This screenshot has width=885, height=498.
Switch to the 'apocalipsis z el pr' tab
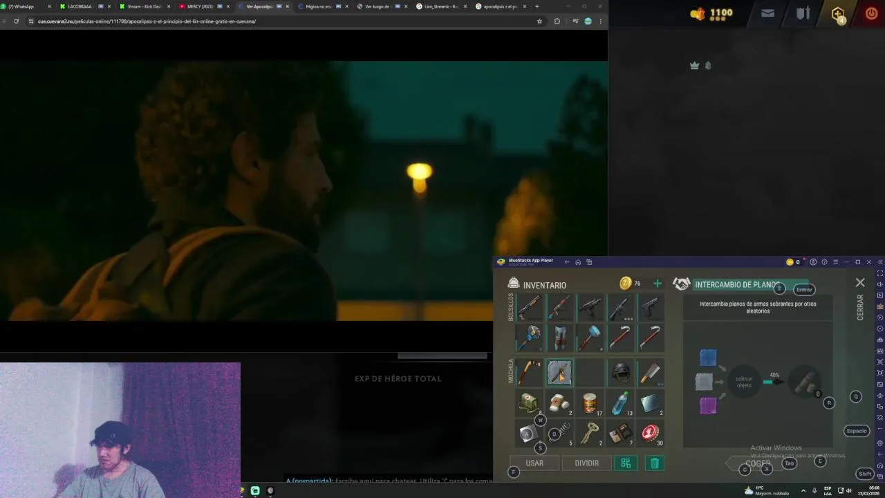[500, 6]
